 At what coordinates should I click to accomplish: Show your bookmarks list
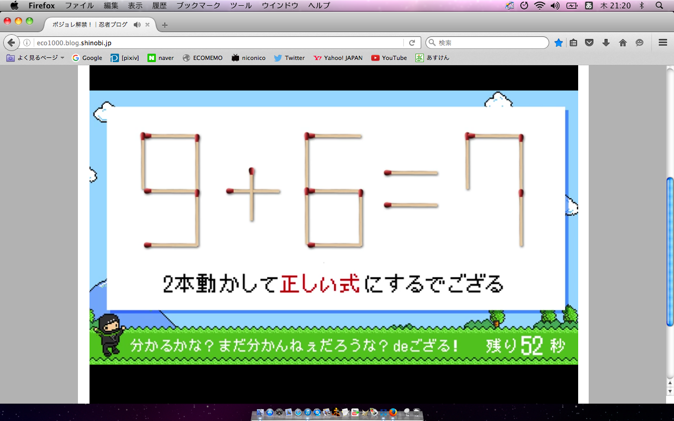point(574,43)
